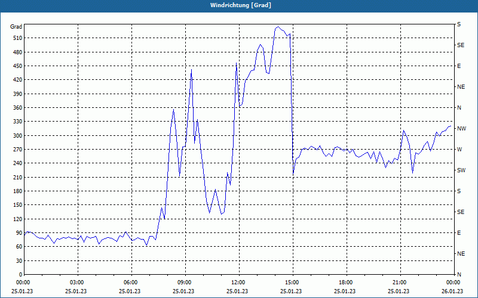Select the 480 degree axis label
This screenshot has width=478, height=298.
pos(17,52)
